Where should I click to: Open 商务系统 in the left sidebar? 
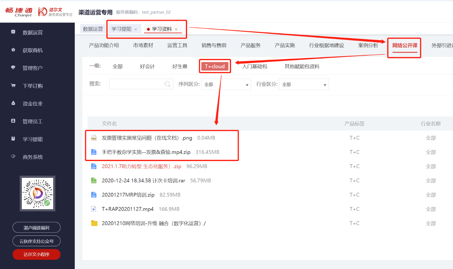pyautogui.click(x=33, y=157)
